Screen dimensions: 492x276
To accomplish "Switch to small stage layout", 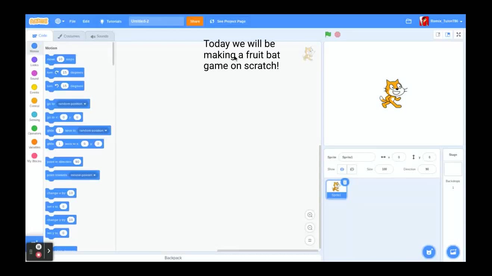I will (x=438, y=34).
